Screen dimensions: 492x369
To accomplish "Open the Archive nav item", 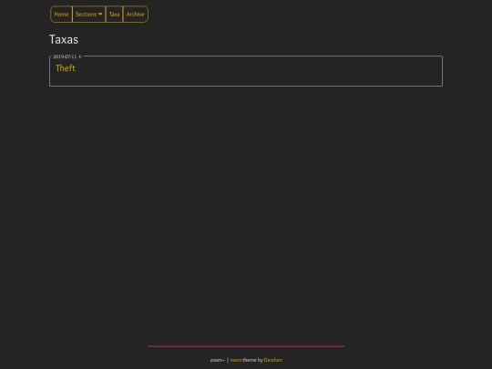I will (135, 14).
